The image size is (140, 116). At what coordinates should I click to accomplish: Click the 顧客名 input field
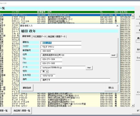(61, 43)
